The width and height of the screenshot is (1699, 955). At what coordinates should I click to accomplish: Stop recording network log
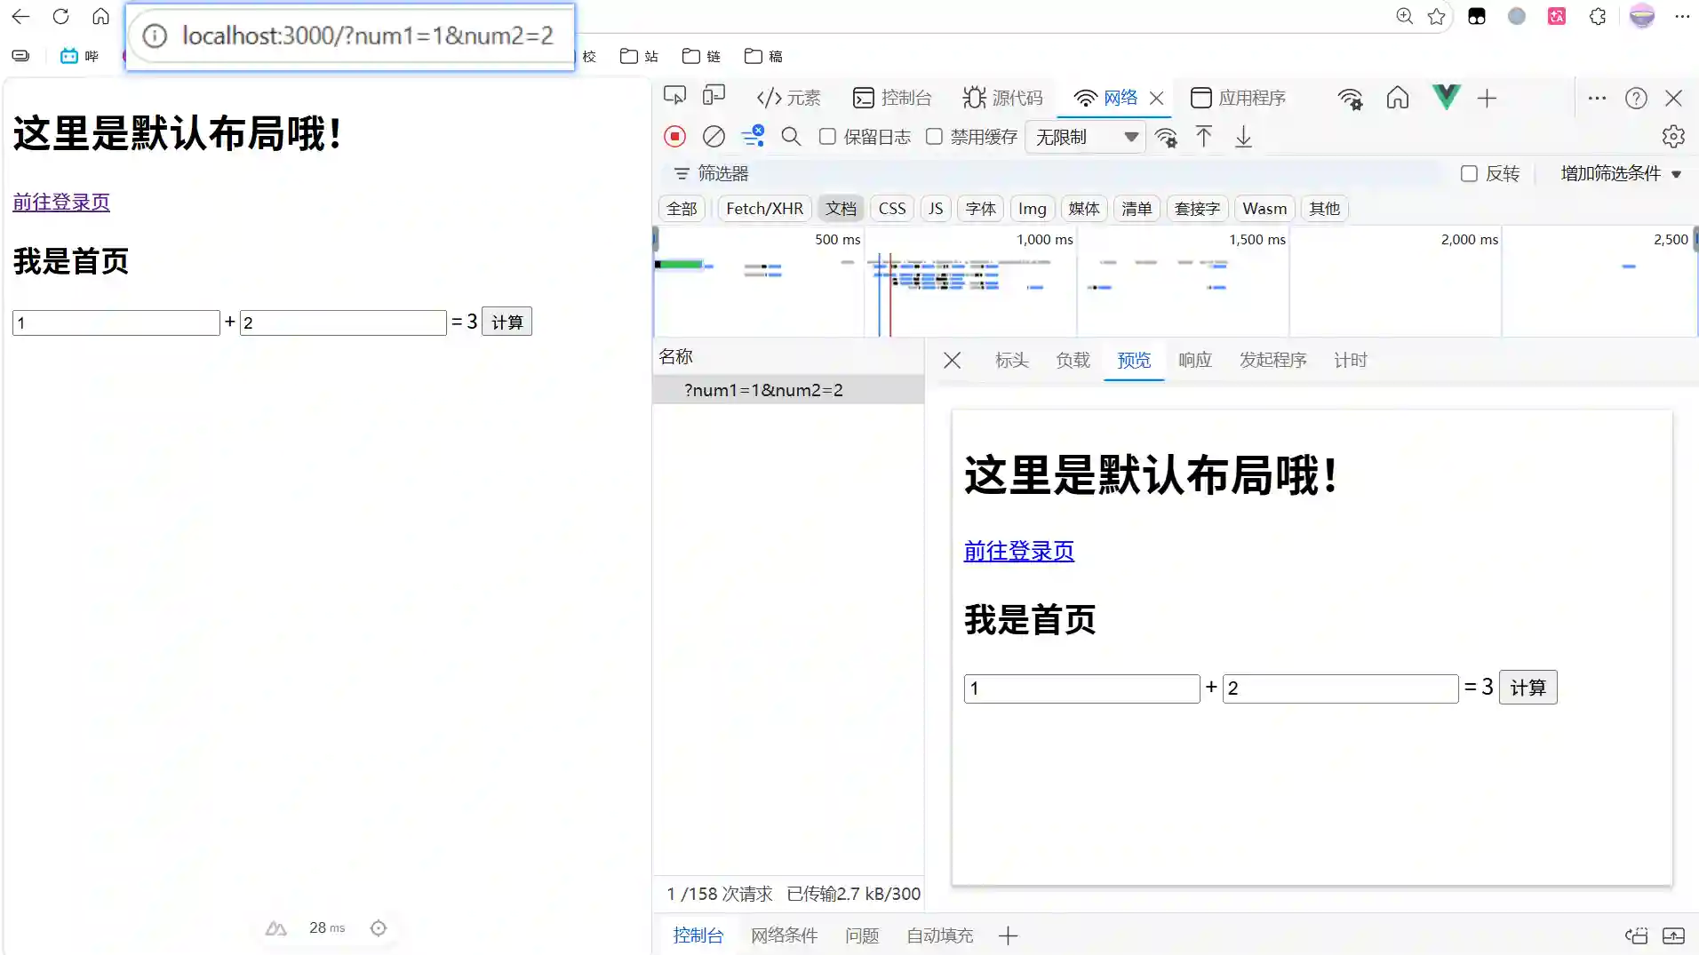(x=674, y=137)
